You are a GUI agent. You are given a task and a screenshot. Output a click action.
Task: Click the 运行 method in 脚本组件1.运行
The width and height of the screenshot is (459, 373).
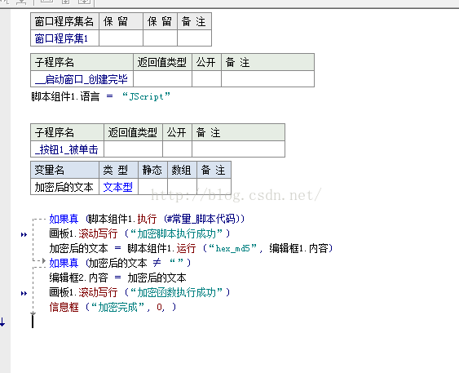[186, 248]
